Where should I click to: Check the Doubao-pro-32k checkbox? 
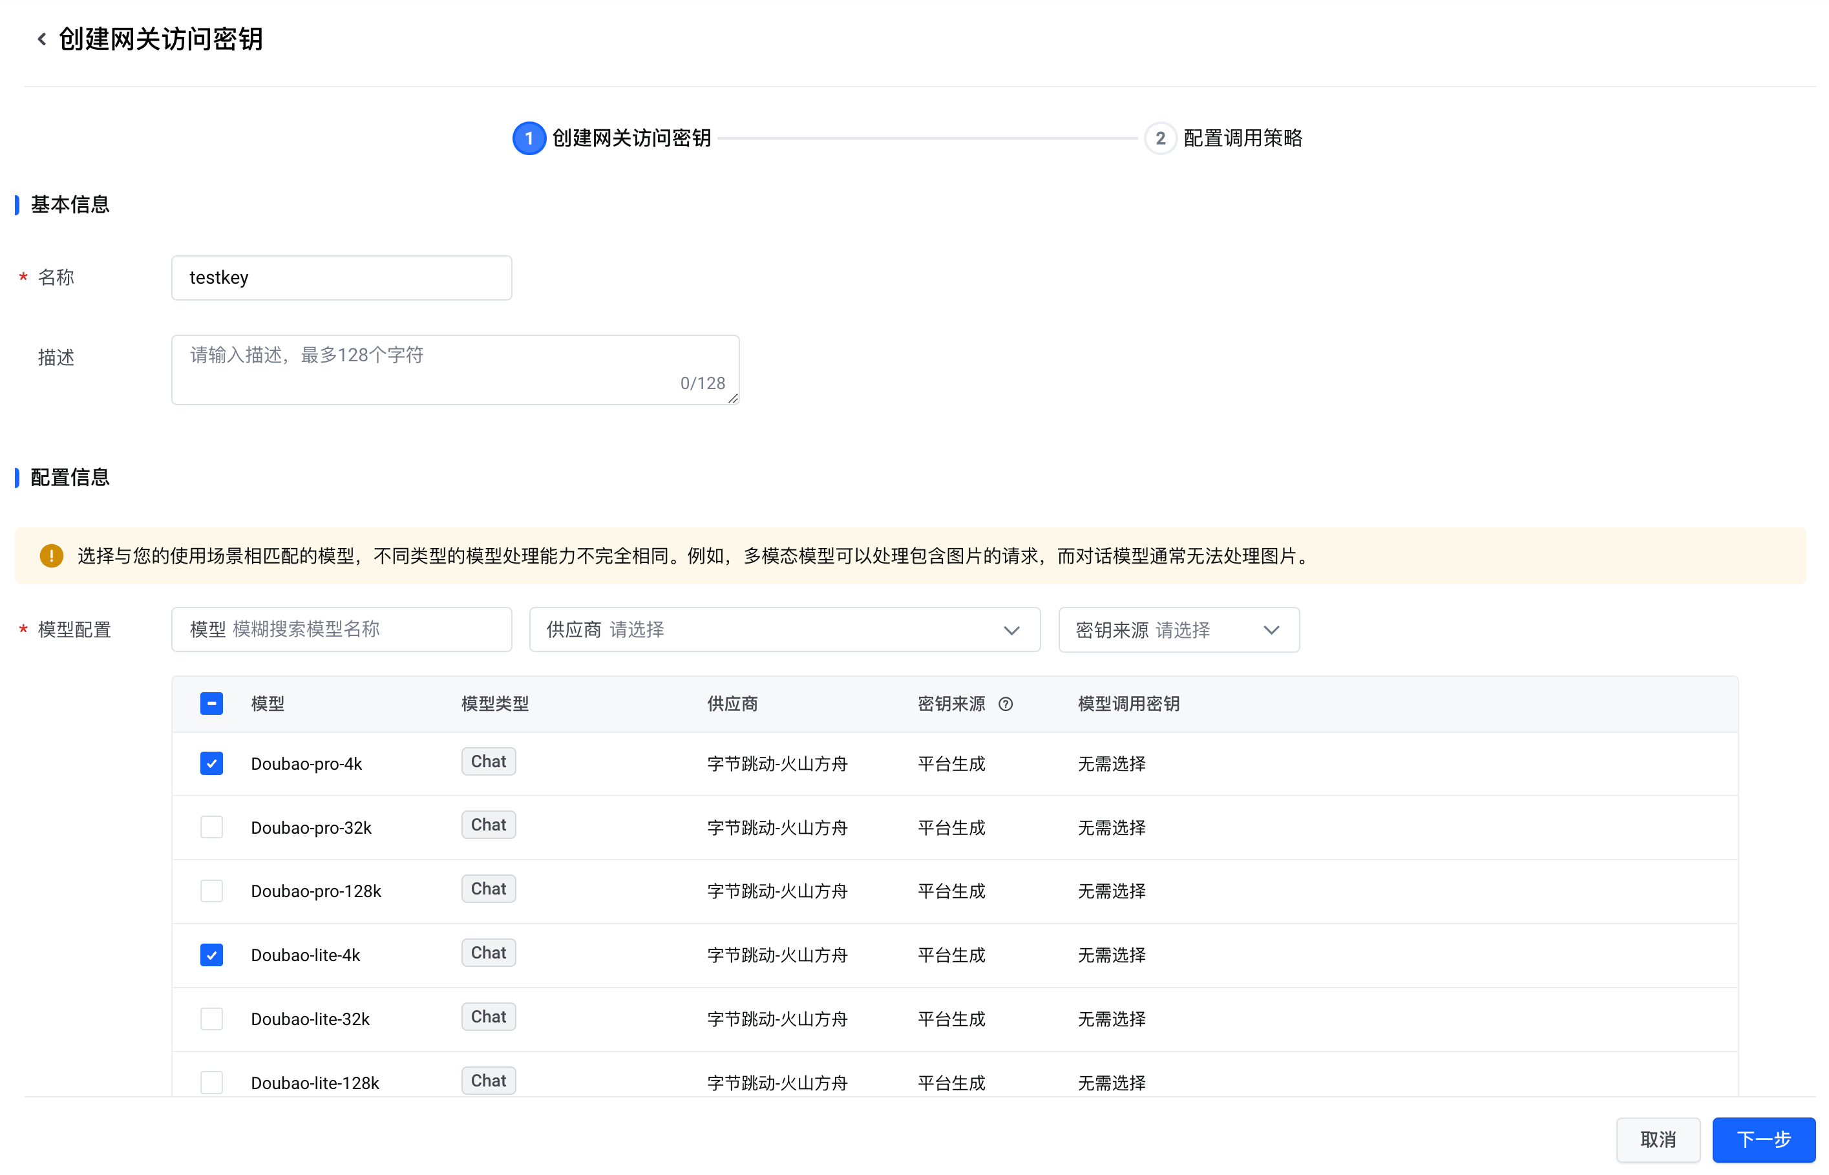(x=211, y=827)
